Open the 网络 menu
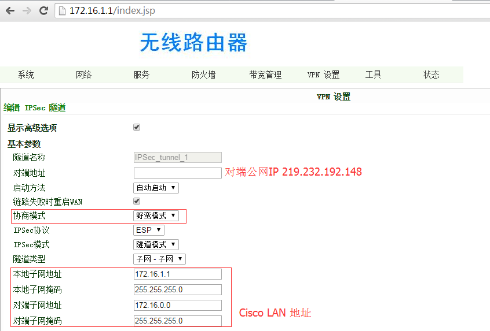Viewport: 490px width, 331px height. (84, 75)
